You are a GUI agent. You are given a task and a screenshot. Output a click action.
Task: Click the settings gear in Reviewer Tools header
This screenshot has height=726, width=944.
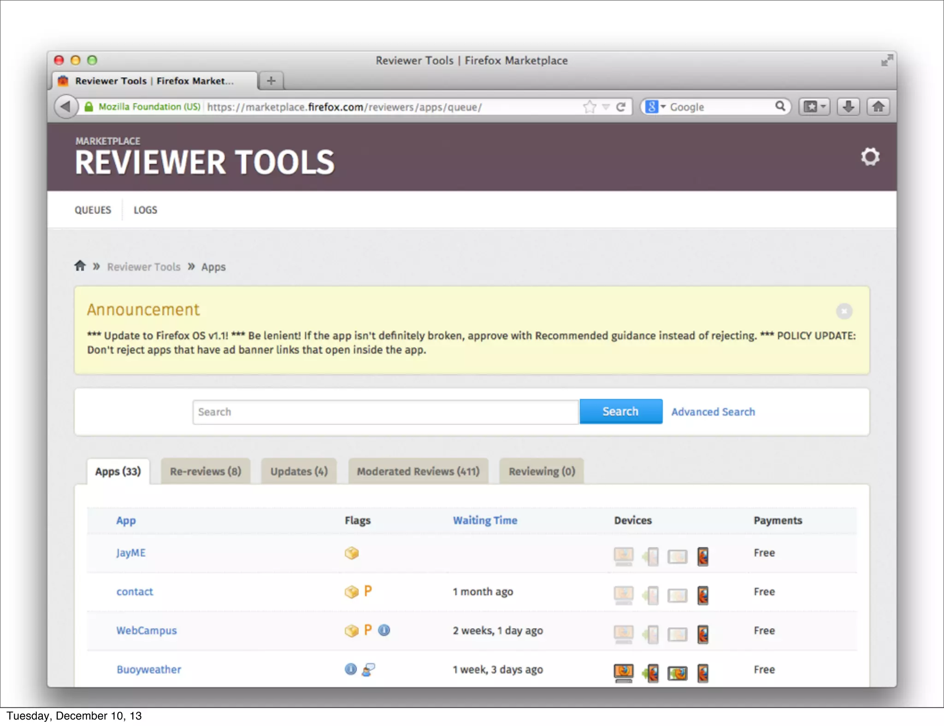[x=870, y=157]
